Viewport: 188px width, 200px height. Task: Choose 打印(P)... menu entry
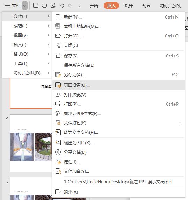click(x=118, y=104)
